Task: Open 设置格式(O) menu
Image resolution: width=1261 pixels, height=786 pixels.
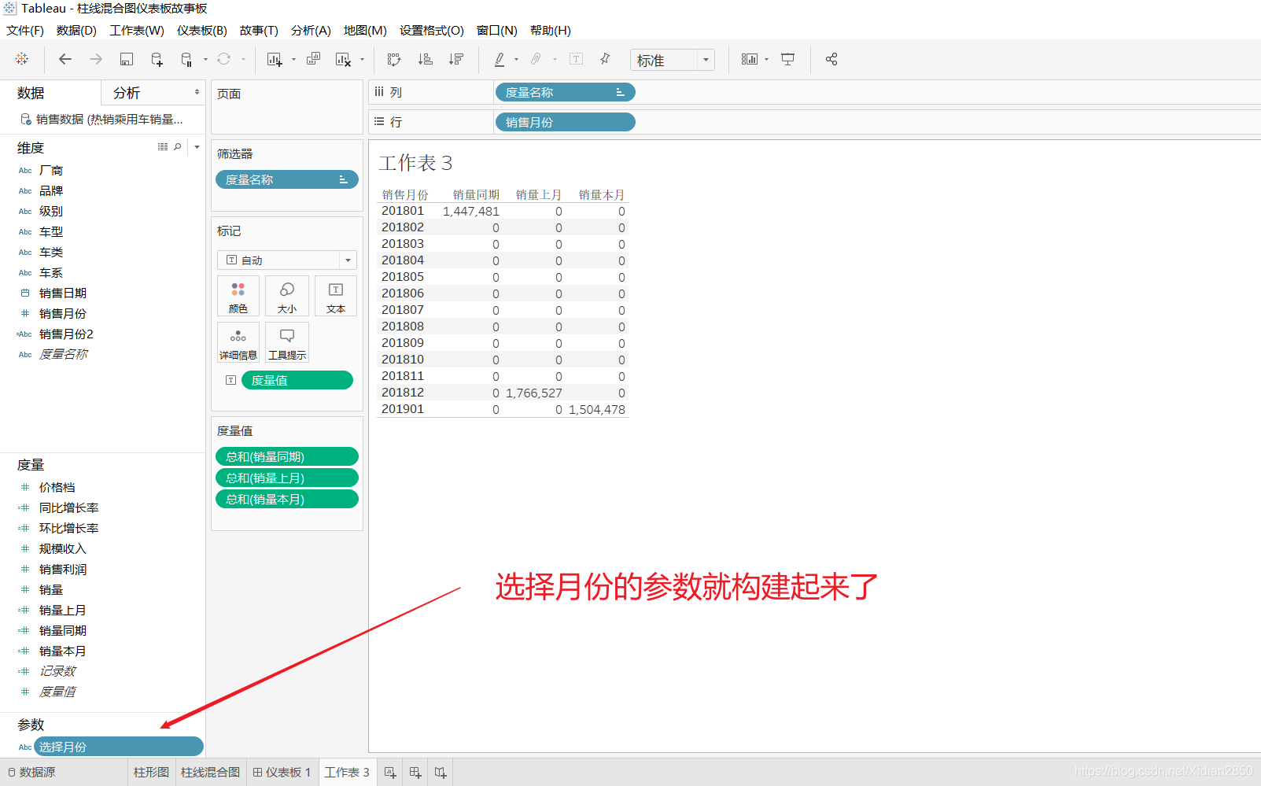Action: pos(432,30)
